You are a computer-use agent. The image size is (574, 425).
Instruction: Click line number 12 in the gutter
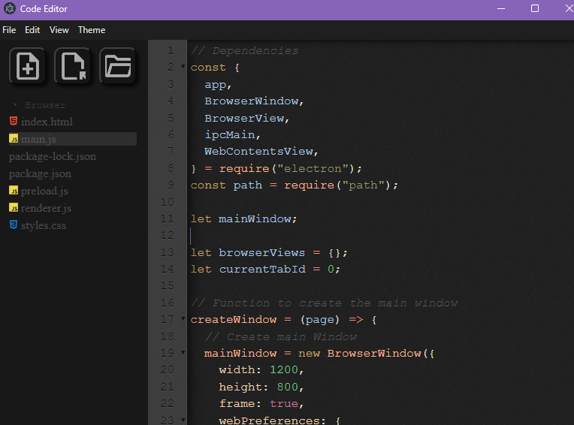167,235
